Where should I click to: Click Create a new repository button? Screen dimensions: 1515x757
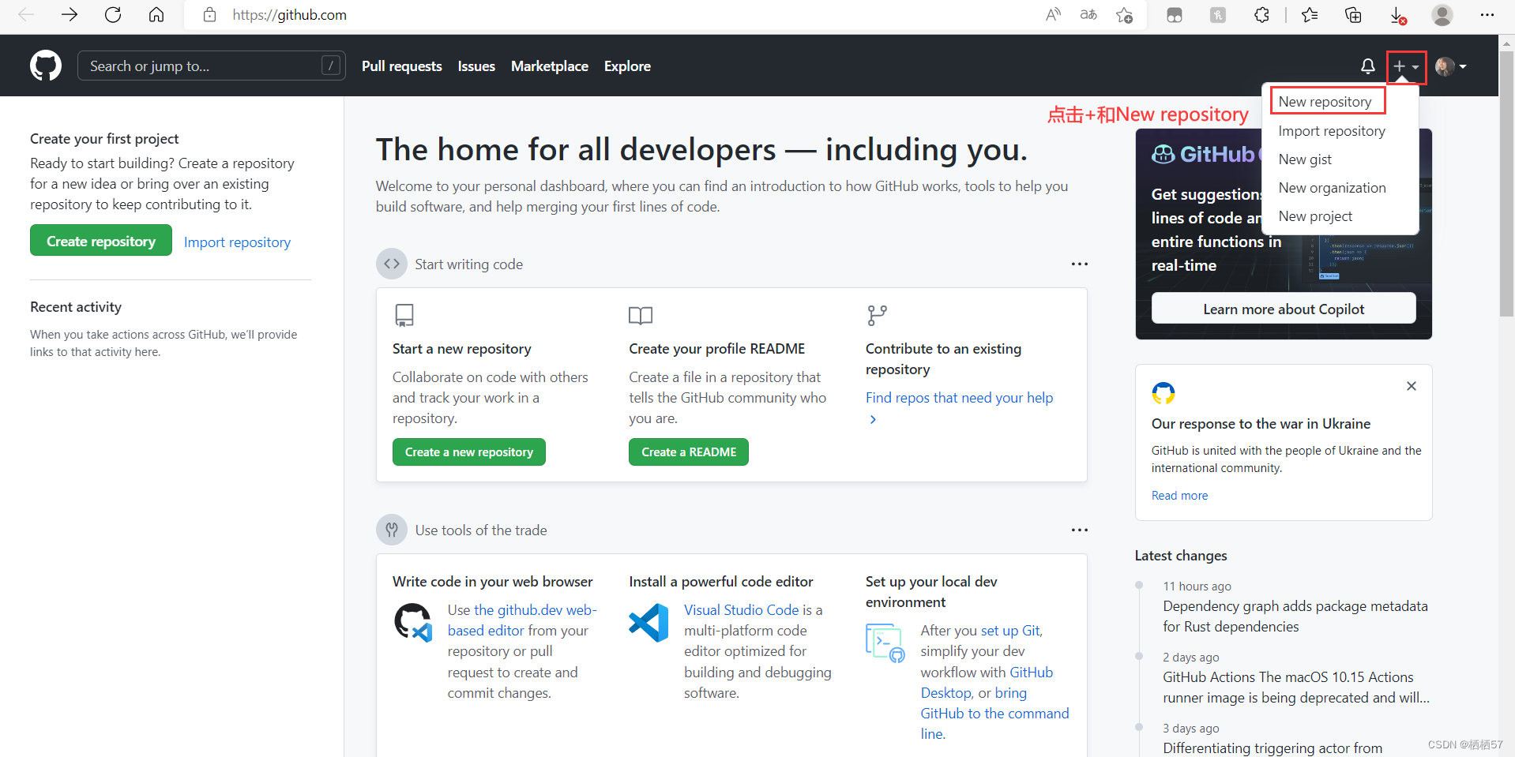tap(469, 452)
